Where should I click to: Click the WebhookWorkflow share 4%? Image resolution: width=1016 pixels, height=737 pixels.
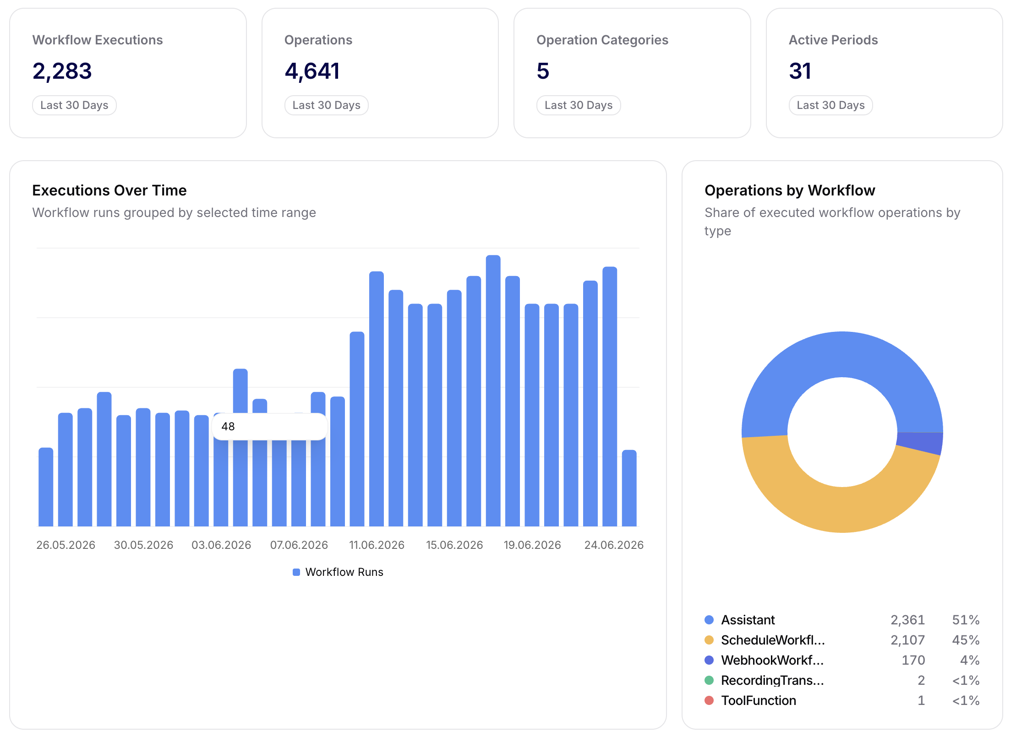(x=970, y=660)
